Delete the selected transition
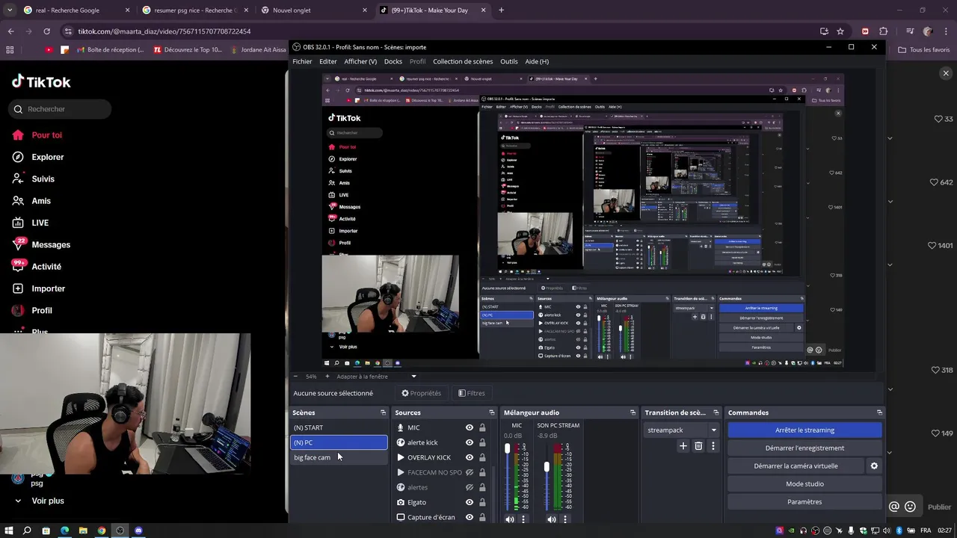Screen dimensions: 957x538 [698, 446]
